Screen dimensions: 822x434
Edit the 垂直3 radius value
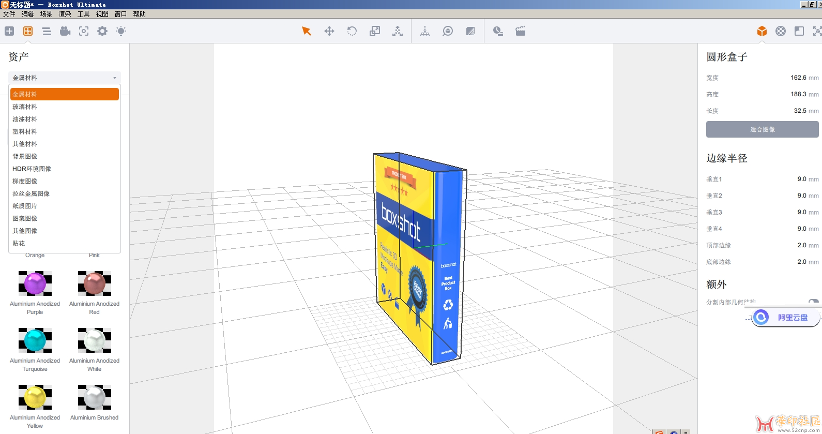(x=802, y=212)
